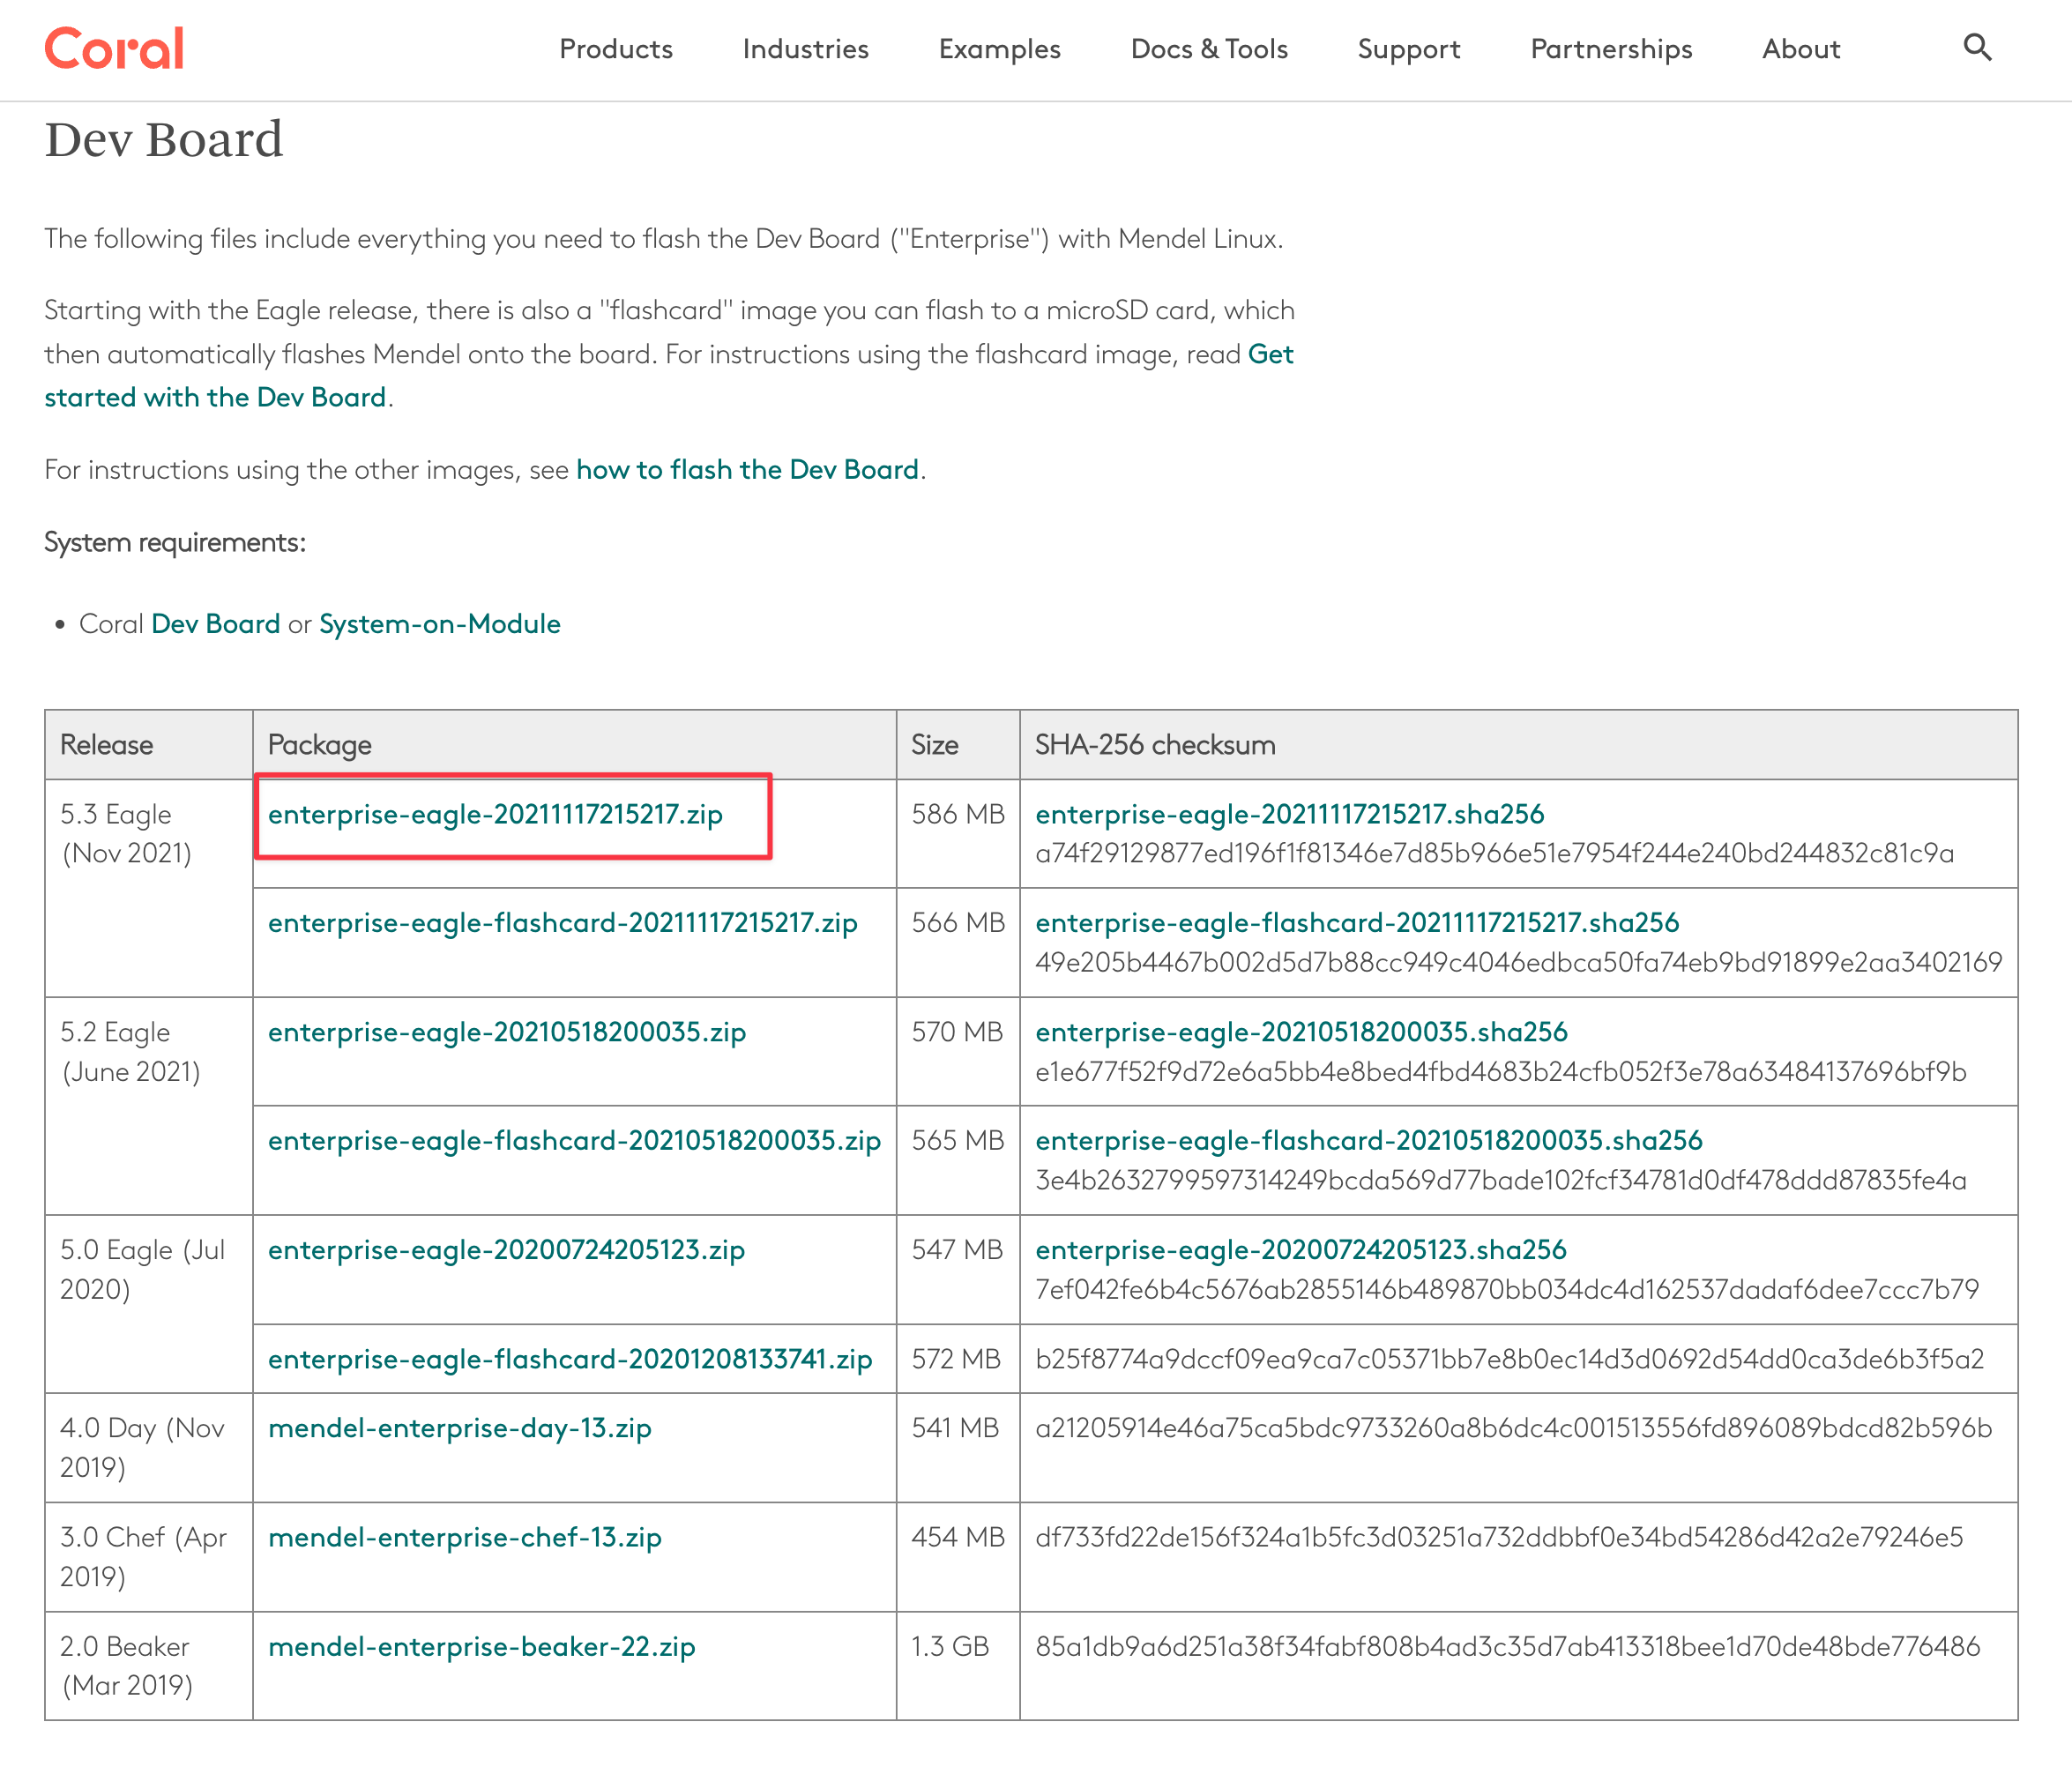Download enterprise-eagle-flashcard-20201208133741.zip

[x=570, y=1360]
